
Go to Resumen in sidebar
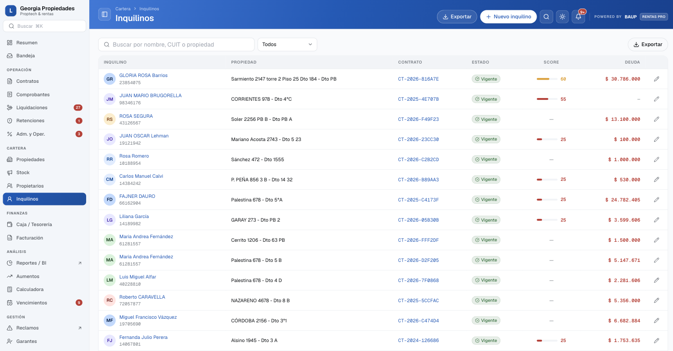pyautogui.click(x=44, y=43)
